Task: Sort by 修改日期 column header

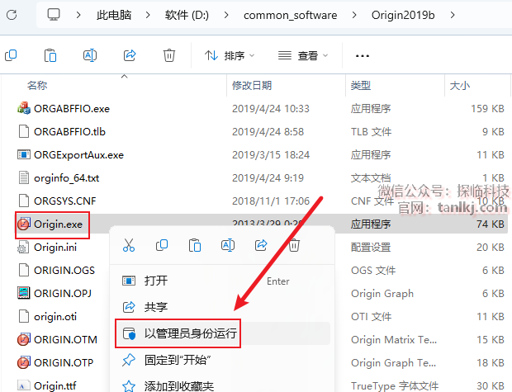Action: [252, 86]
